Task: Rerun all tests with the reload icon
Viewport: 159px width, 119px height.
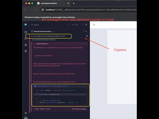Action: click(86, 25)
